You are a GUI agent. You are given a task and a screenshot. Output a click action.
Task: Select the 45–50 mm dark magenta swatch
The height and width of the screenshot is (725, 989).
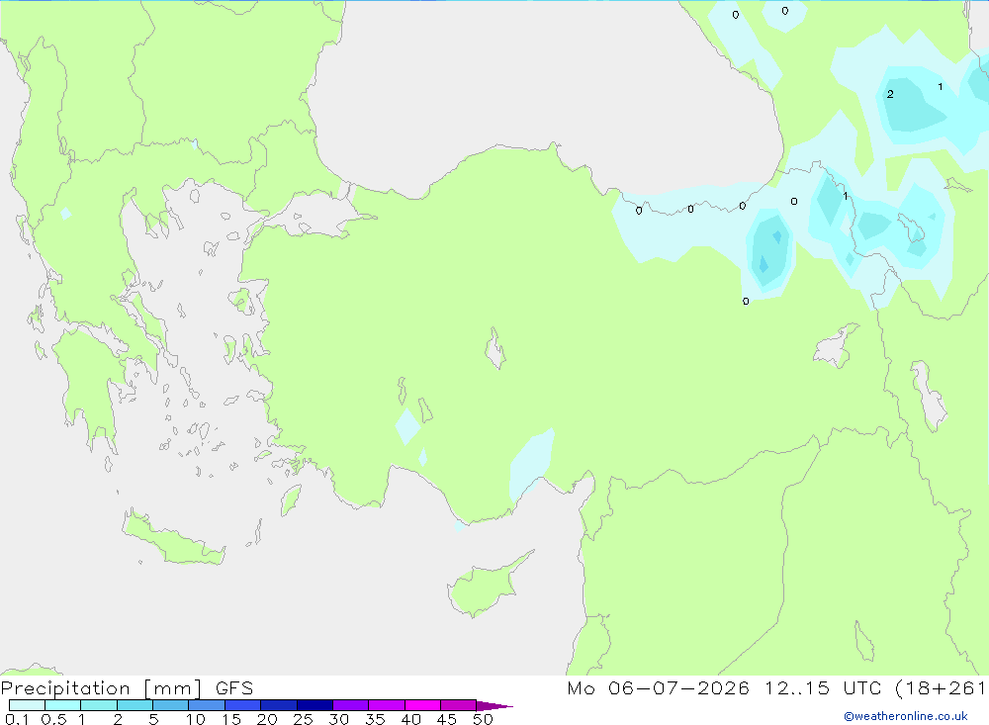(x=458, y=705)
